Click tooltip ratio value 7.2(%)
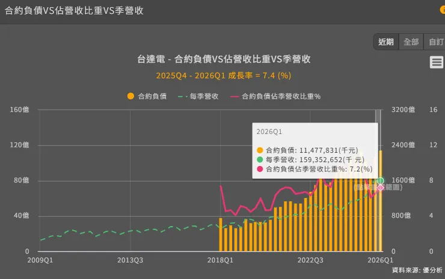 point(361,169)
